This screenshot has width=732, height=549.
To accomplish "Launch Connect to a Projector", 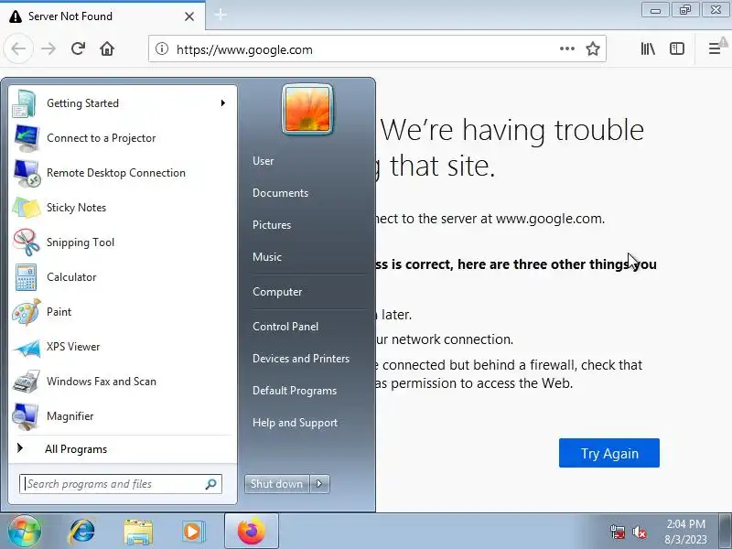I will tap(123, 138).
